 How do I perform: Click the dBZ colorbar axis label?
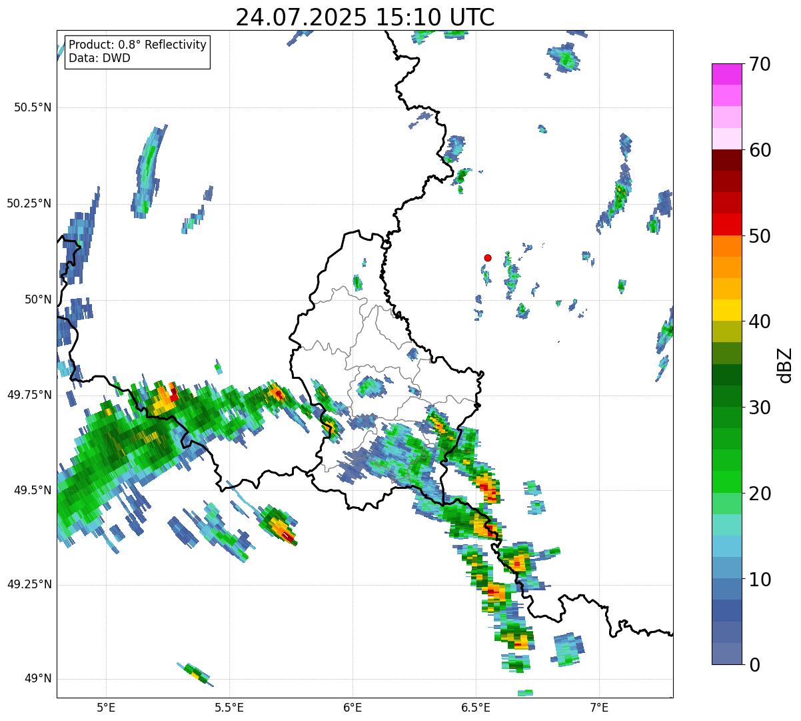tap(785, 365)
